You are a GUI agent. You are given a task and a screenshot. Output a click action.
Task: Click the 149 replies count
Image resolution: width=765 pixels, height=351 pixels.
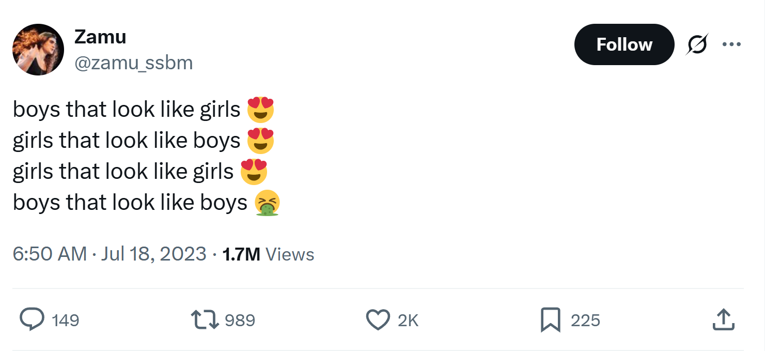point(66,320)
